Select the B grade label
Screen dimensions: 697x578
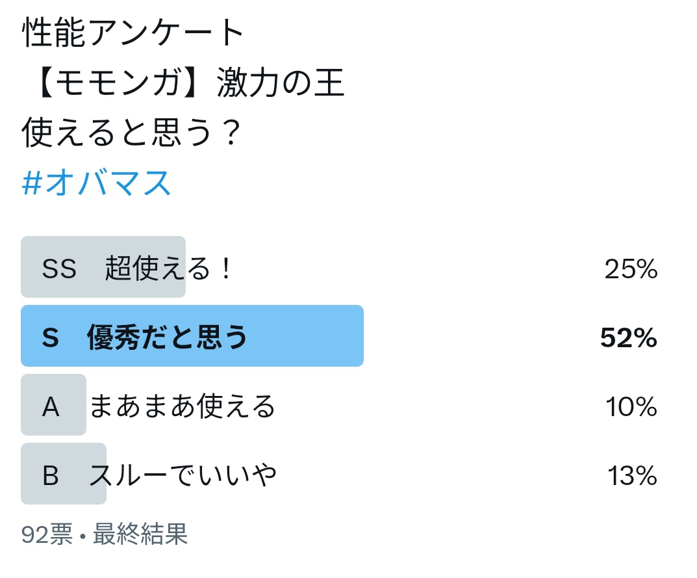[51, 477]
